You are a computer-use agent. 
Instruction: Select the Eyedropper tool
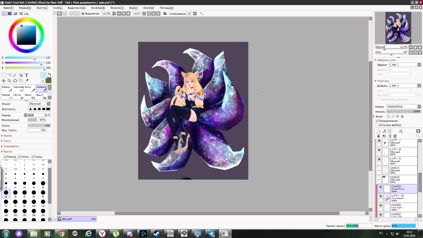[x=26, y=81]
